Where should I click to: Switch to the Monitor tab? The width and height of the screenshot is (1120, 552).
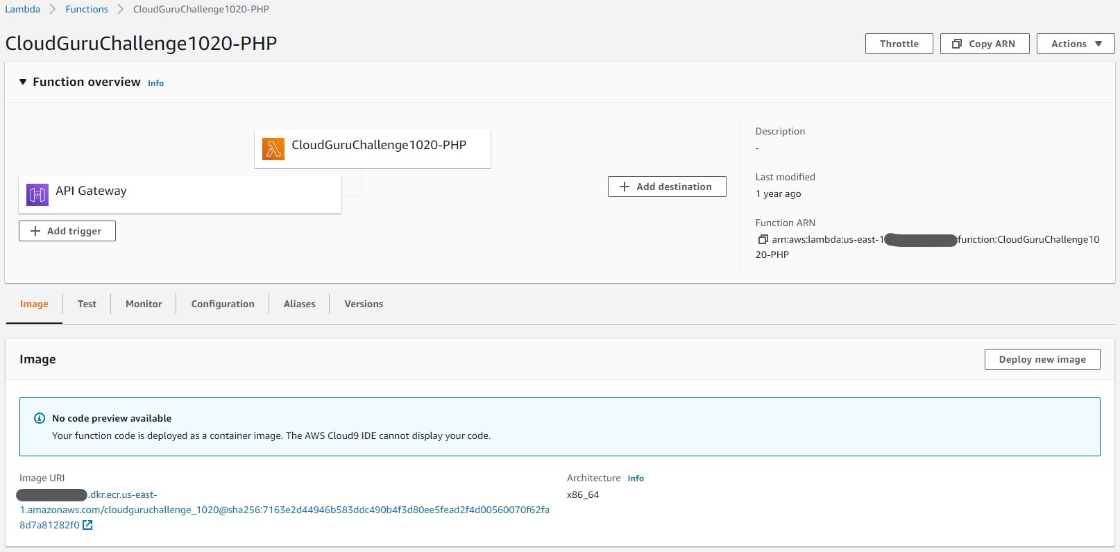click(x=144, y=304)
